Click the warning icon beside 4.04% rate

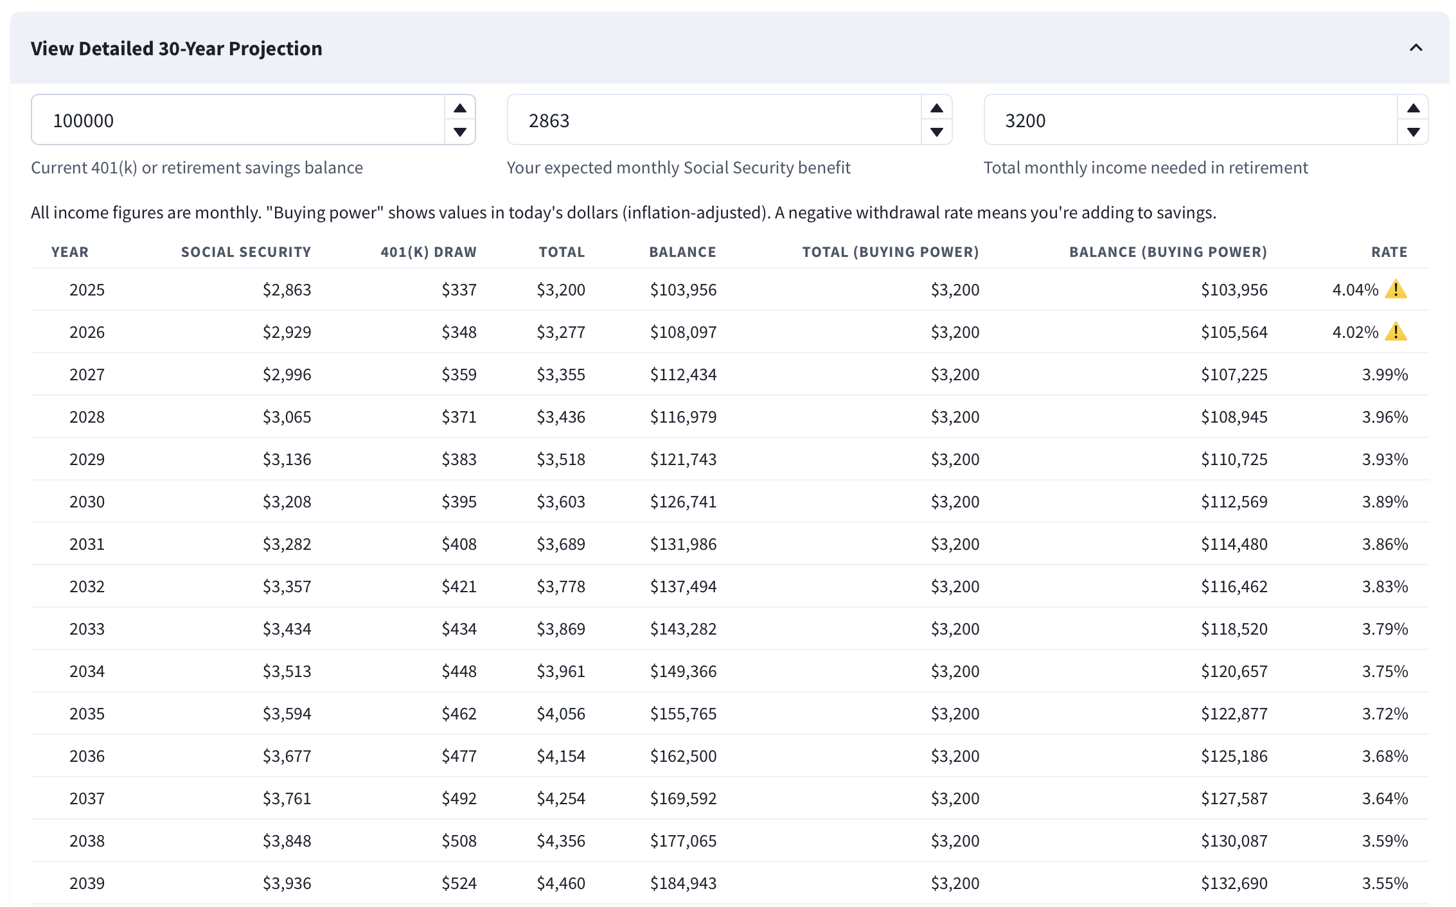1396,290
